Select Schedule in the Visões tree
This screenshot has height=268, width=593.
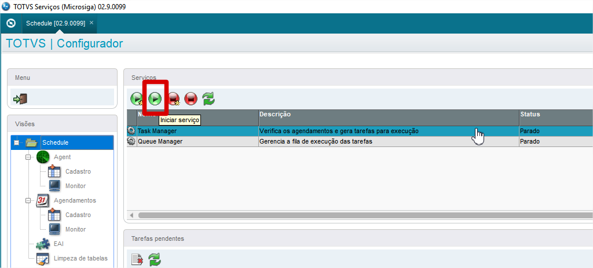(x=55, y=142)
